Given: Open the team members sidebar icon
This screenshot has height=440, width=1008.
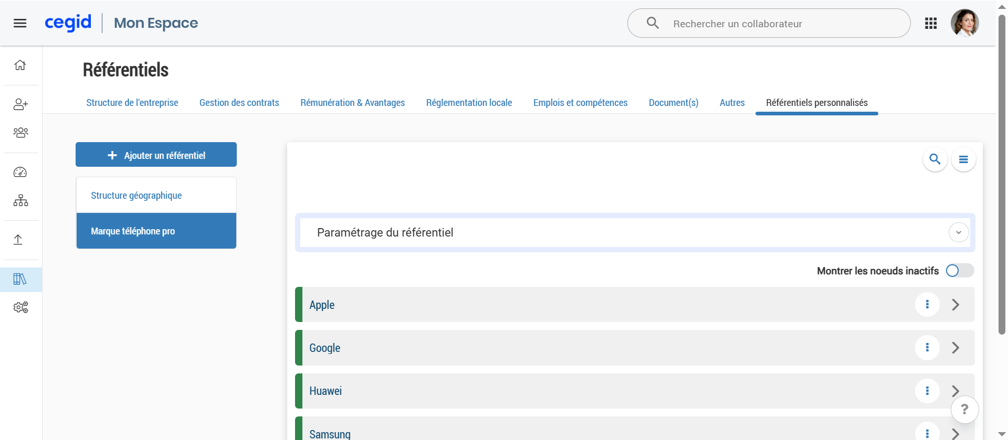Looking at the screenshot, I should tap(20, 133).
